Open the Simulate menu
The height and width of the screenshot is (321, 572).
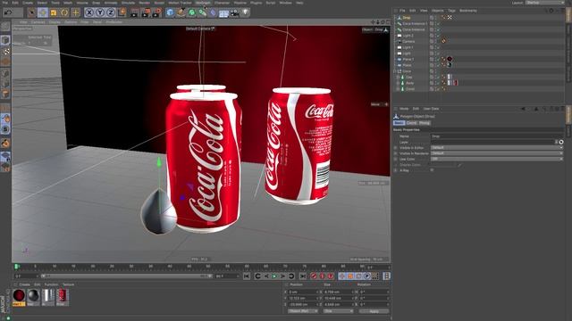[128, 3]
